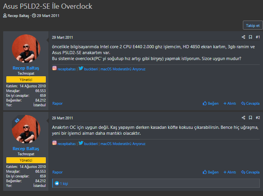The width and height of the screenshot is (263, 196).
Task: Open the #1 post permalink
Action: click(x=258, y=37)
